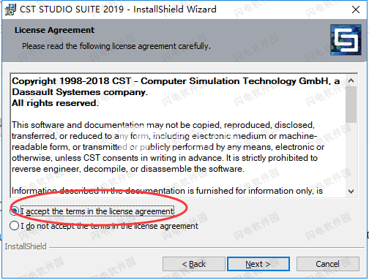This screenshot has height=280, width=369.
Task: Click the empty scrollbar track below the thumb
Action: pos(351,154)
